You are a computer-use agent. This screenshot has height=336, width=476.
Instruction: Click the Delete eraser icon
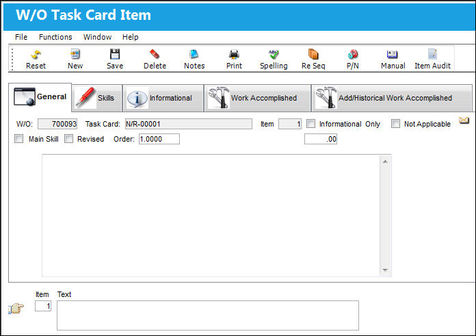click(155, 60)
